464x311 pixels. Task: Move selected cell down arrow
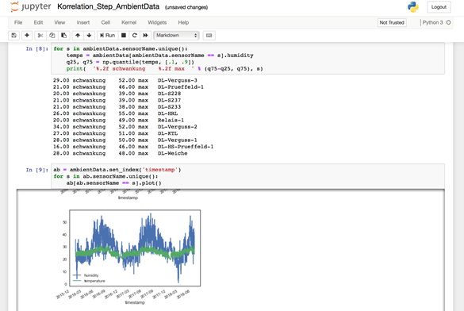(x=89, y=36)
